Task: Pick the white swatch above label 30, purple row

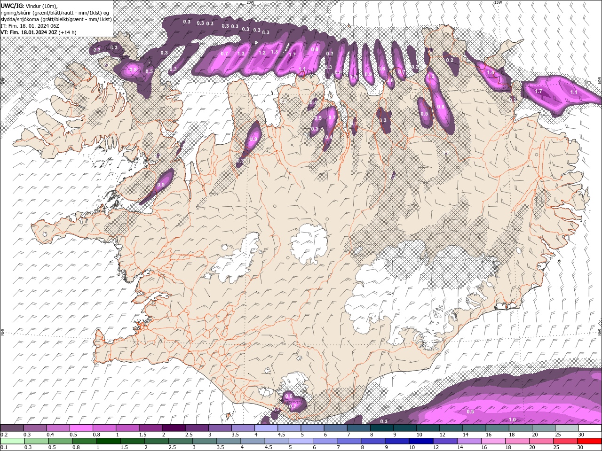Action: point(590,428)
